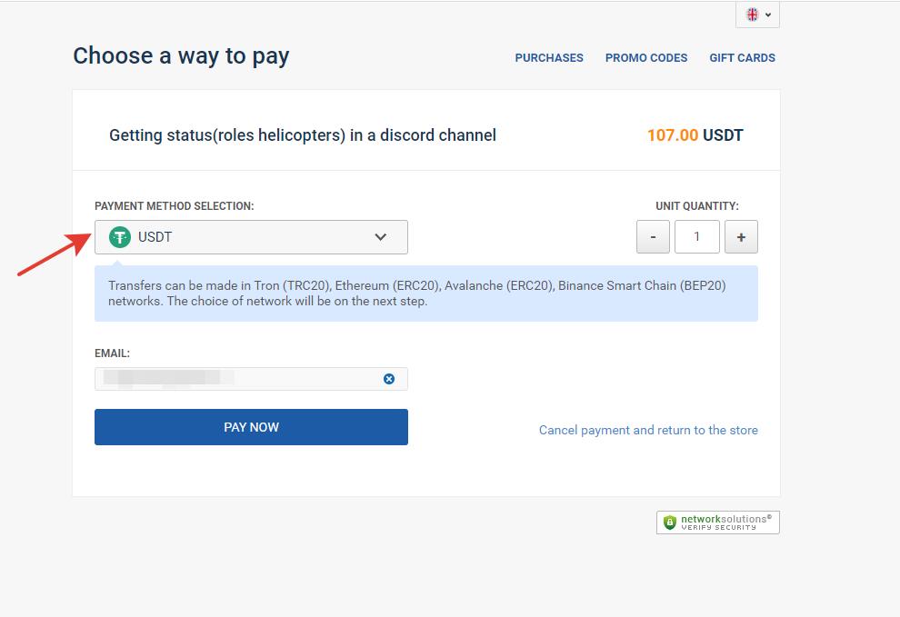Click the 107.00 USDT price
Screen dimensions: 900x617
click(695, 135)
